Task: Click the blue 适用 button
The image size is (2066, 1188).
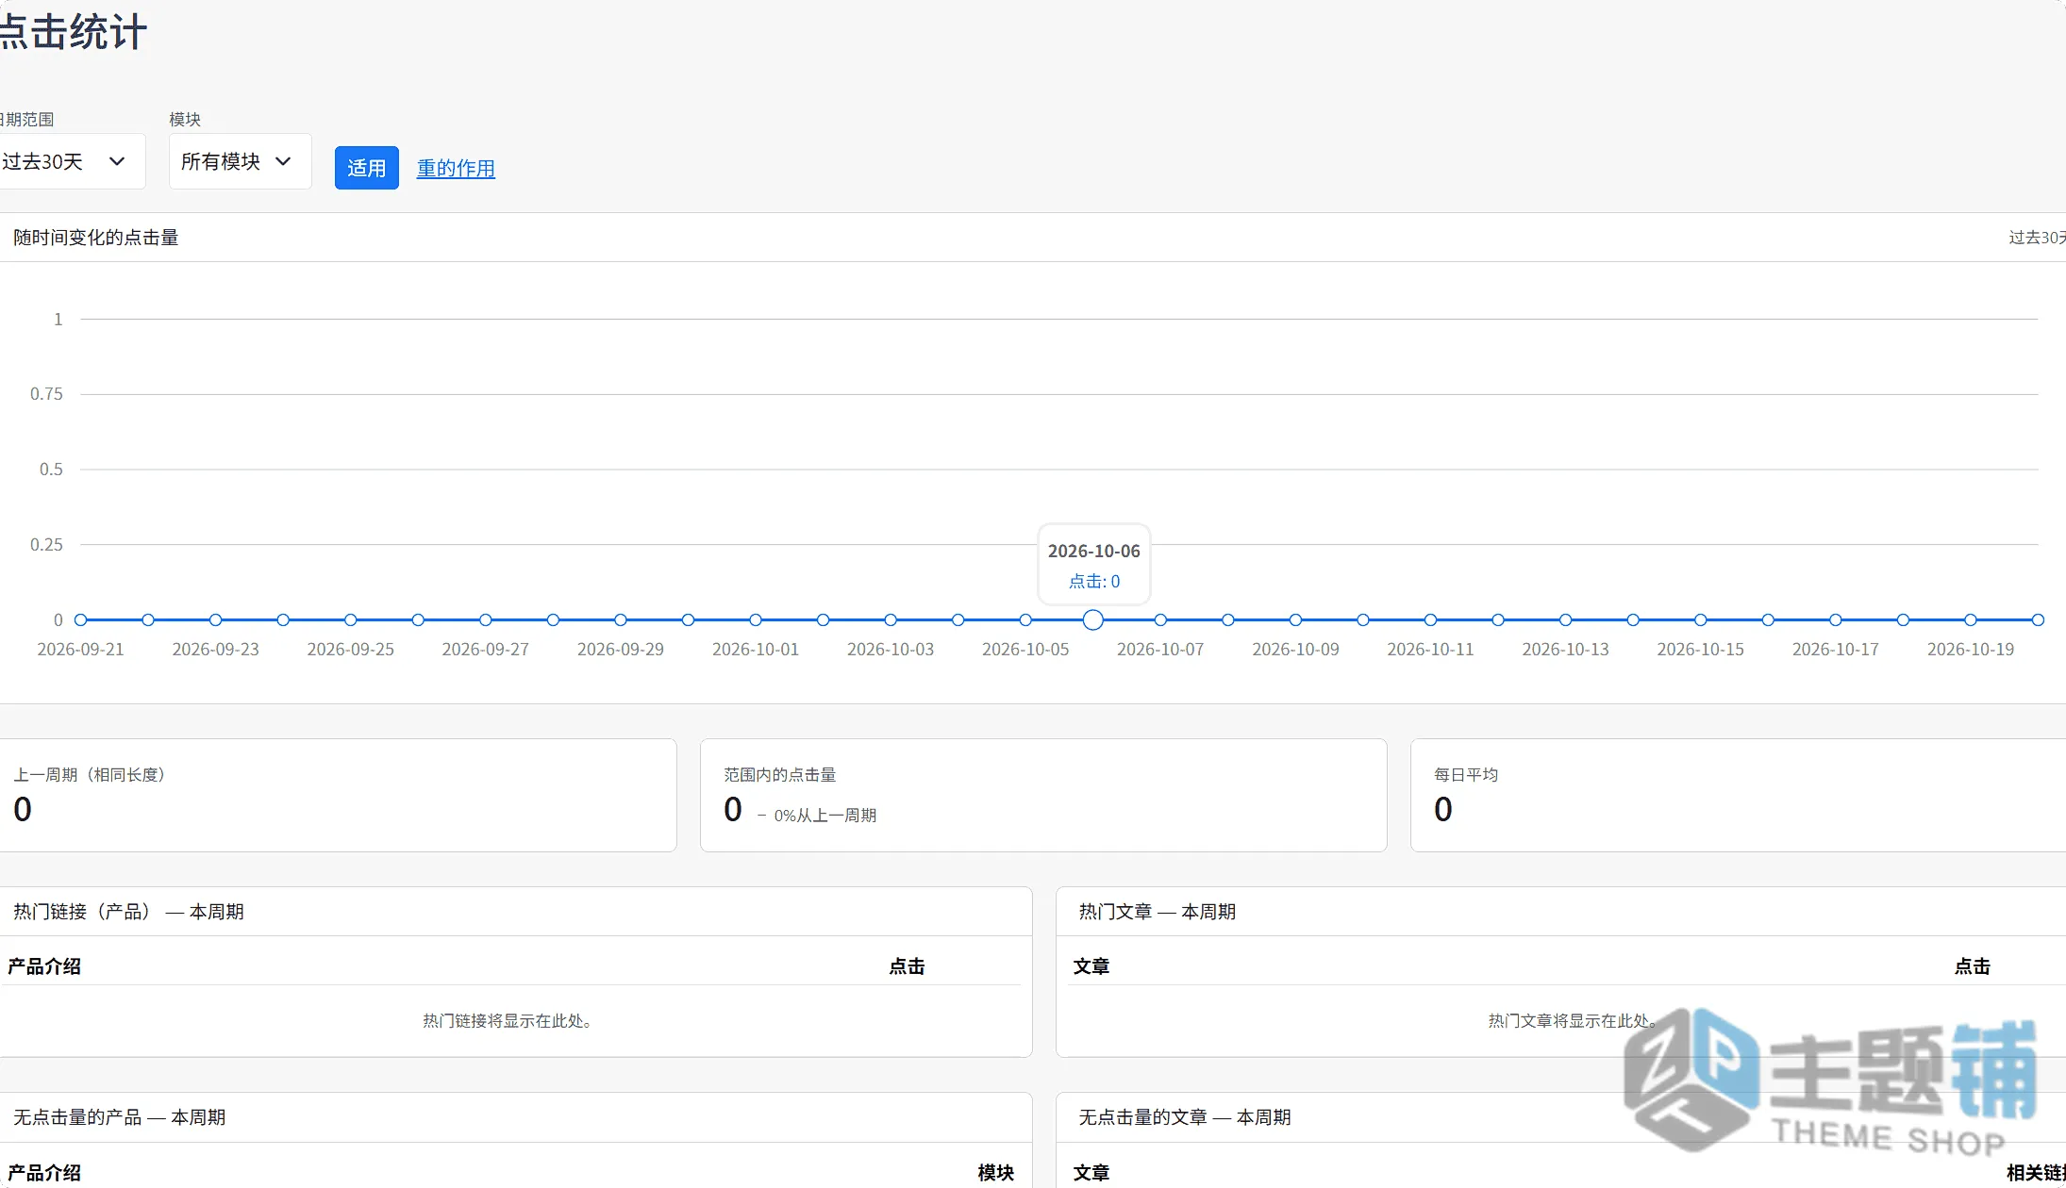Action: [x=367, y=168]
